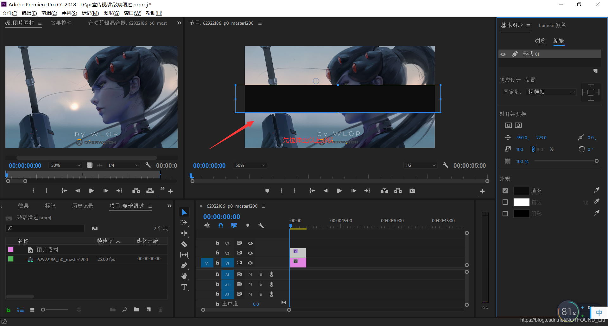608x326 pixels.
Task: Open timeline display settings wrench
Action: [x=261, y=225]
